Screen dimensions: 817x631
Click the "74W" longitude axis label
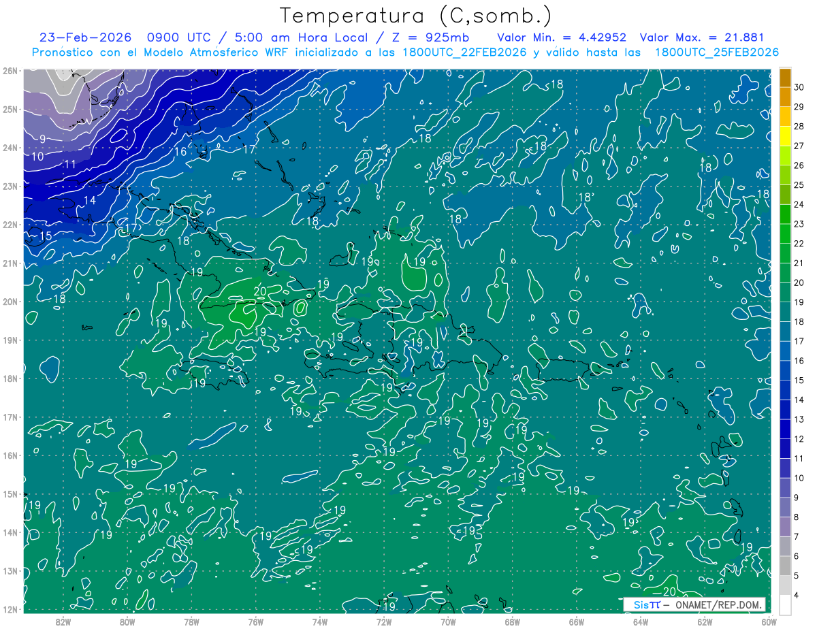320,621
